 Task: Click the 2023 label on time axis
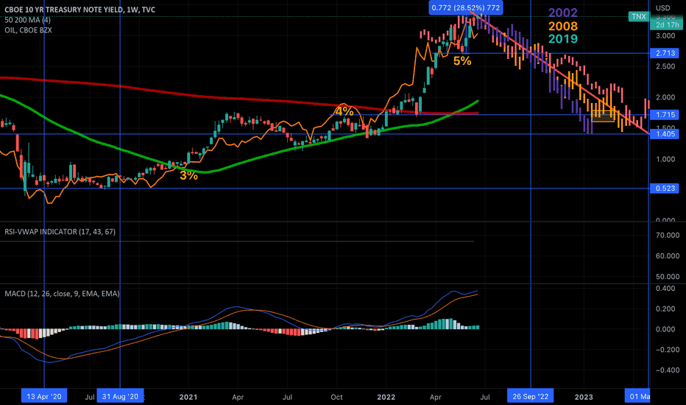coord(584,397)
